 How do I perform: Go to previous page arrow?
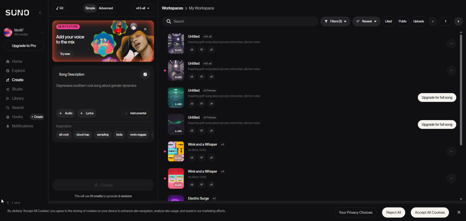[433, 21]
